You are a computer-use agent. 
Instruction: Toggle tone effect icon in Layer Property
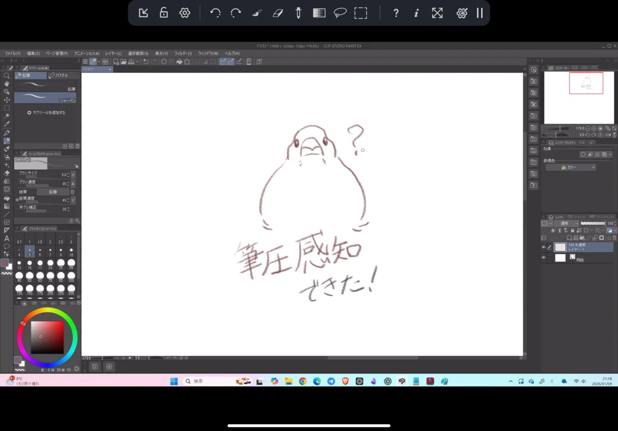(x=597, y=154)
